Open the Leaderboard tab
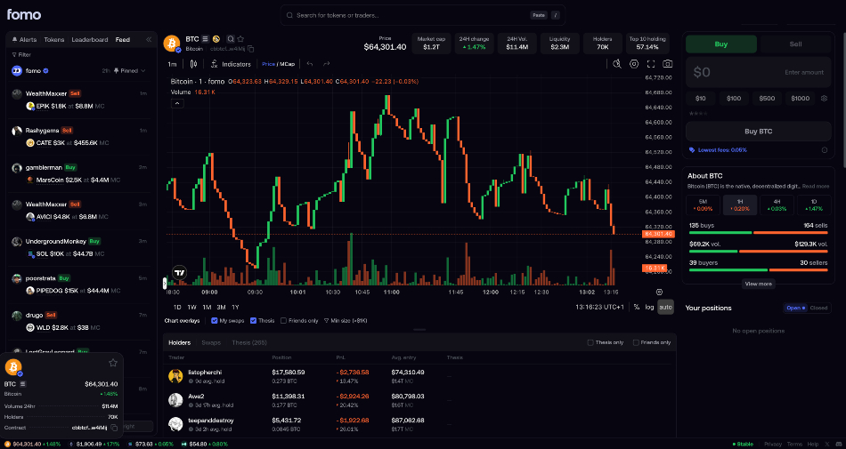This screenshot has width=846, height=449. point(90,40)
